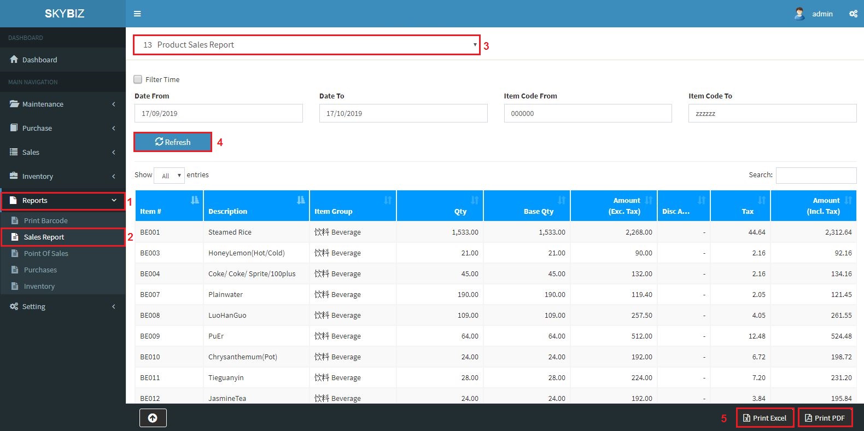Sort by Description column sort icon
864x431 pixels.
pos(301,200)
